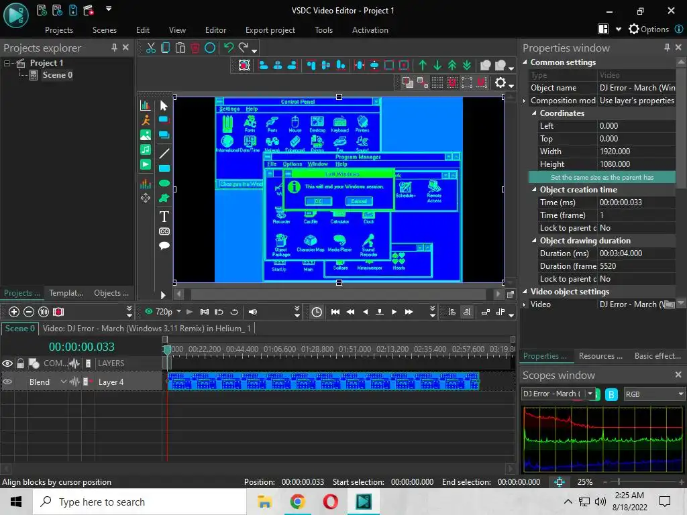Select the Line drawing tool

click(164, 154)
